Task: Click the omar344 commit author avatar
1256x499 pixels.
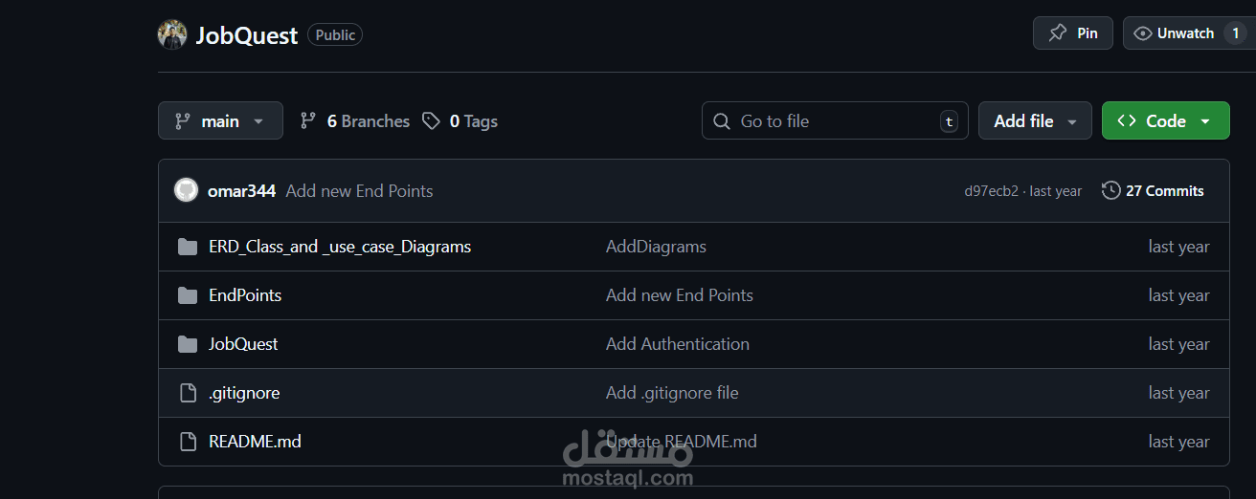Action: [x=186, y=190]
